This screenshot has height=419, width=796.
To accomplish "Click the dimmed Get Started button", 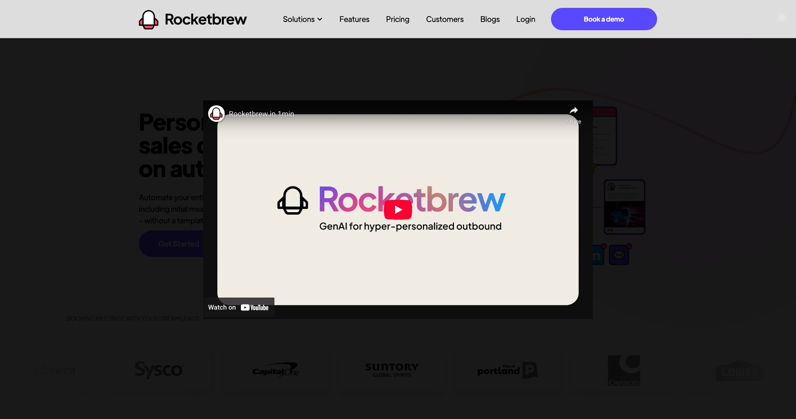I will coord(171,244).
